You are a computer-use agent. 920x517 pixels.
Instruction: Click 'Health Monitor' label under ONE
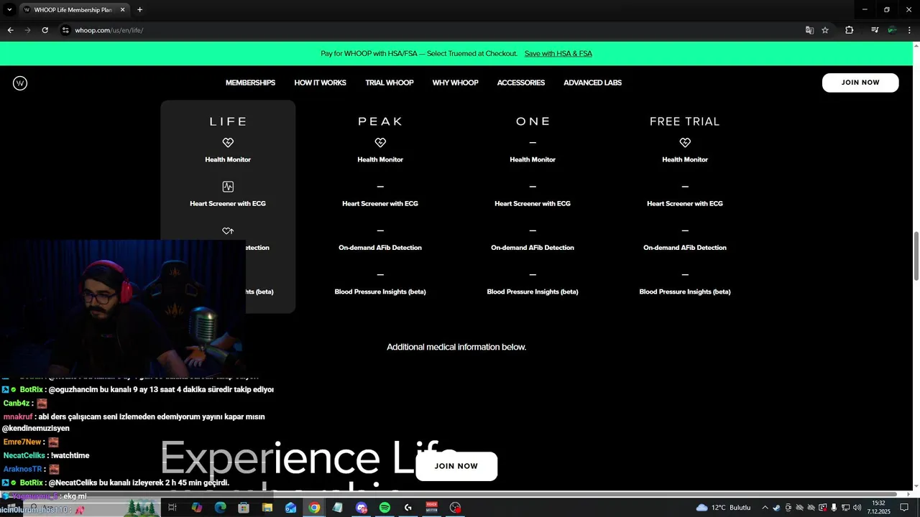click(x=533, y=159)
